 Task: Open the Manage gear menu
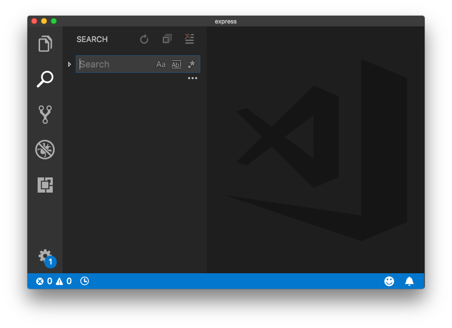(45, 257)
